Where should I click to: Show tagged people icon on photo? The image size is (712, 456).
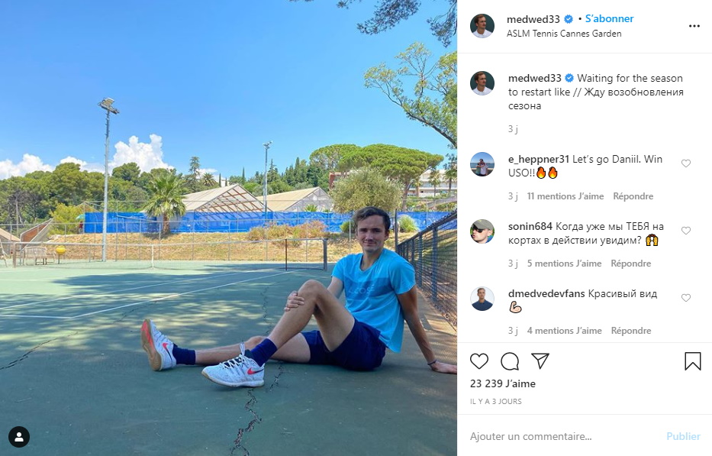pyautogui.click(x=19, y=437)
